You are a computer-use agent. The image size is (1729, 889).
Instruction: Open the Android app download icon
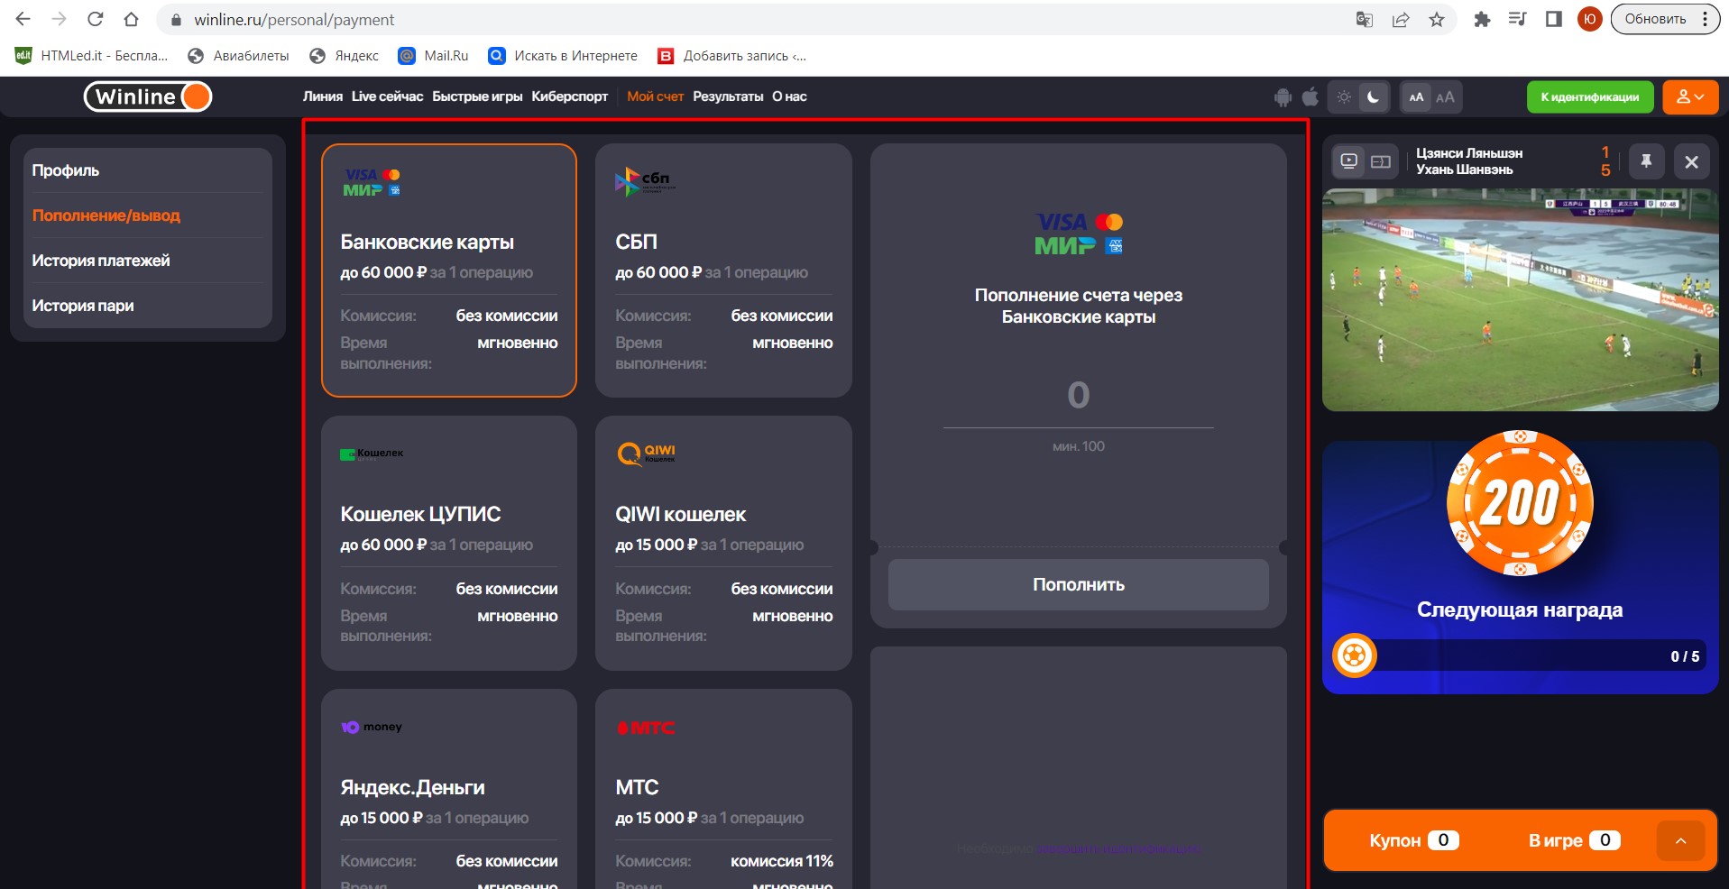tap(1283, 97)
